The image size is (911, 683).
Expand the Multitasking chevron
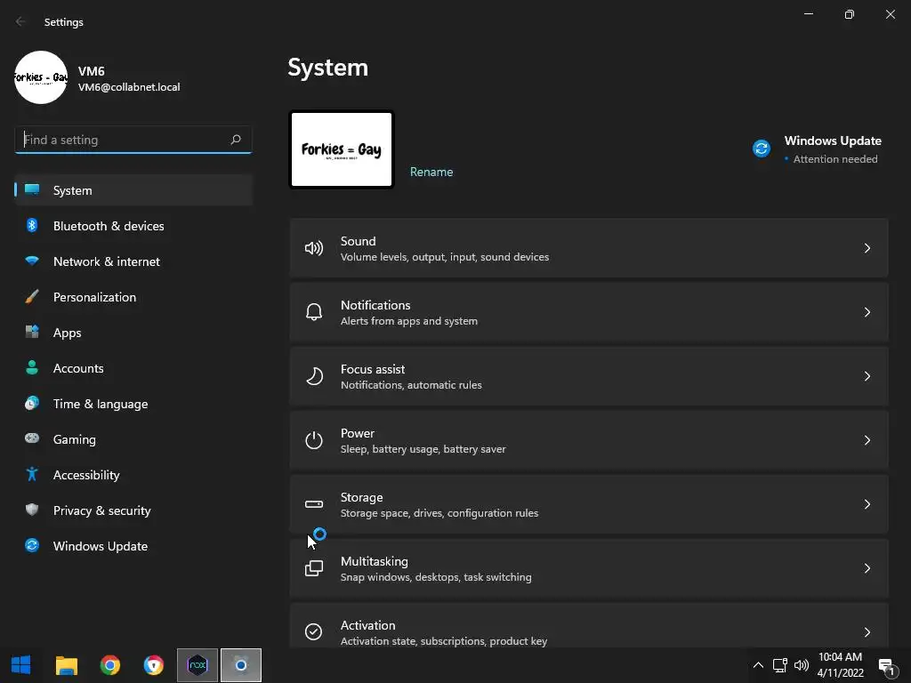pyautogui.click(x=867, y=568)
